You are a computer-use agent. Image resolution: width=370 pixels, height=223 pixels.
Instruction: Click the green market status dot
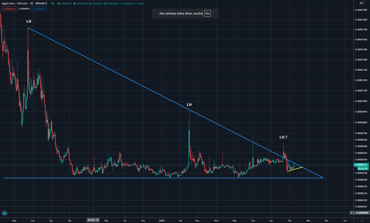[x=52, y=3]
